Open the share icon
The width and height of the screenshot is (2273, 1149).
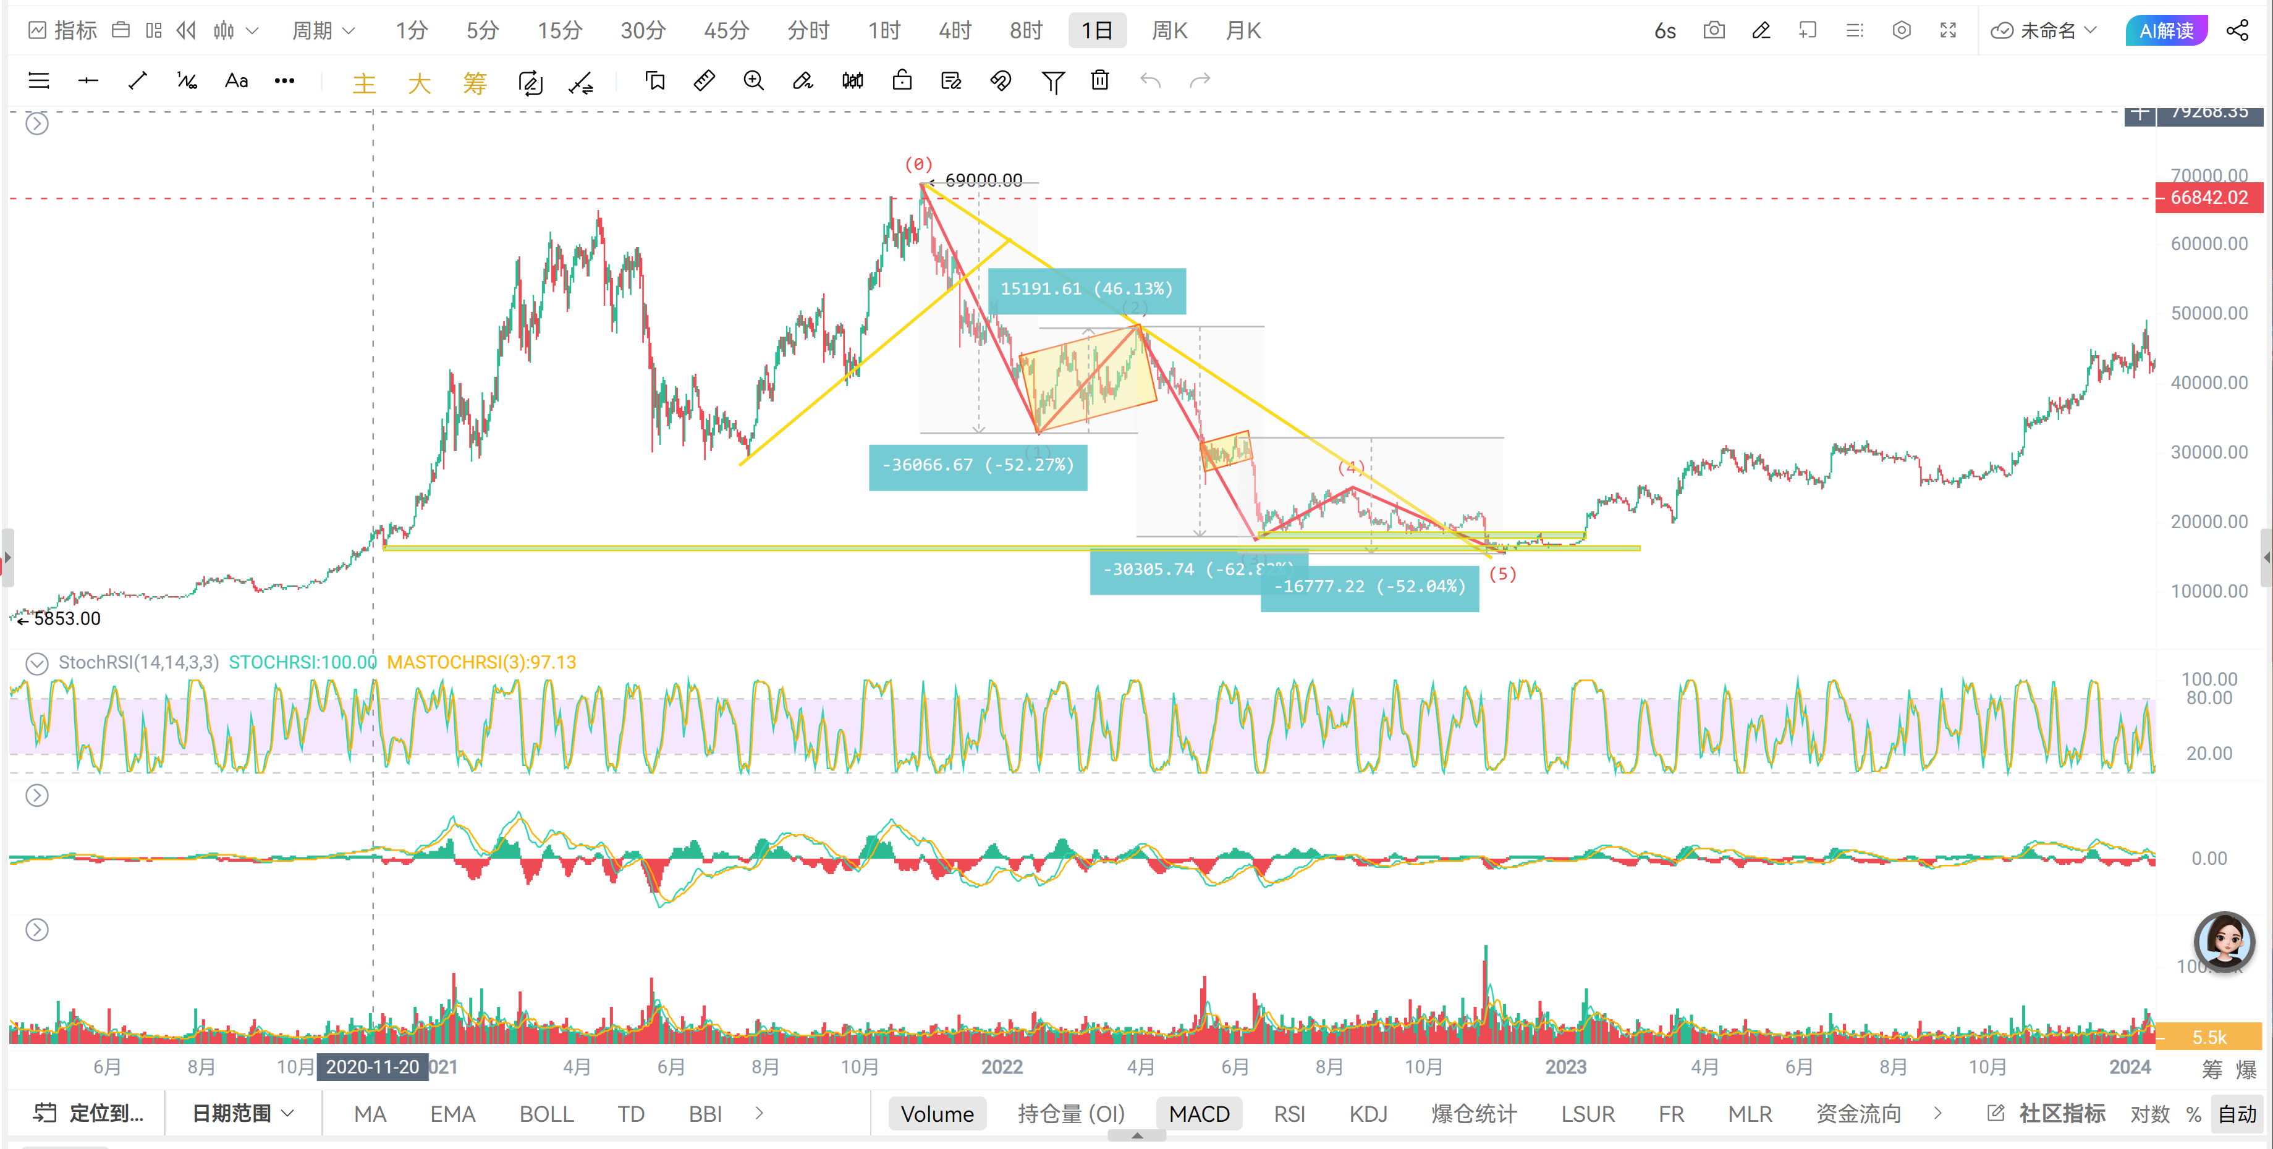pyautogui.click(x=2237, y=31)
